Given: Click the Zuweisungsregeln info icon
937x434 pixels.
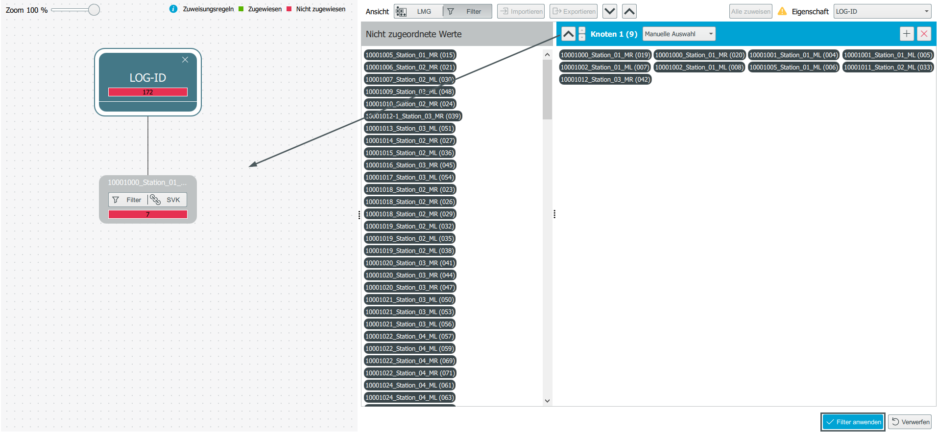Looking at the screenshot, I should tap(173, 9).
